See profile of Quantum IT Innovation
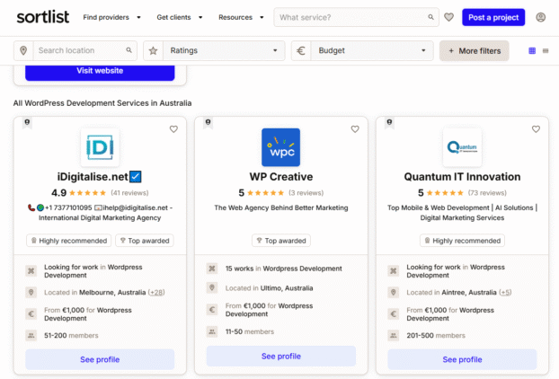559x379 pixels. click(x=462, y=359)
